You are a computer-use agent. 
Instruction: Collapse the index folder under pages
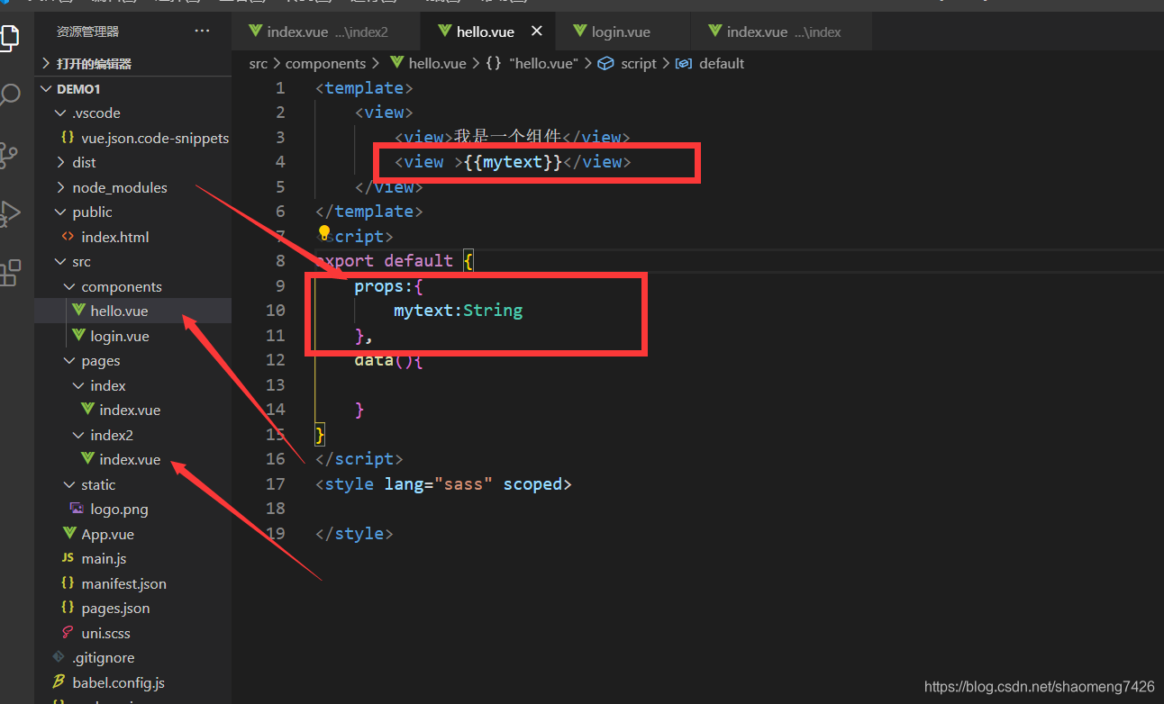click(132, 385)
